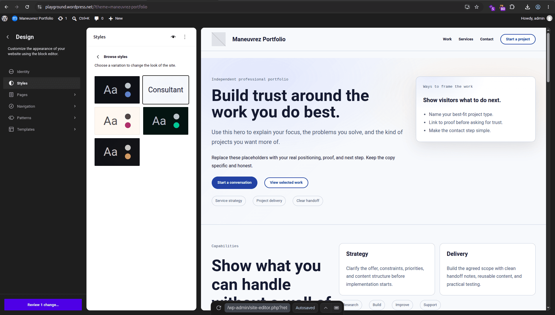The image size is (555, 315).
Task: Click the Start a project button
Action: pos(518,39)
